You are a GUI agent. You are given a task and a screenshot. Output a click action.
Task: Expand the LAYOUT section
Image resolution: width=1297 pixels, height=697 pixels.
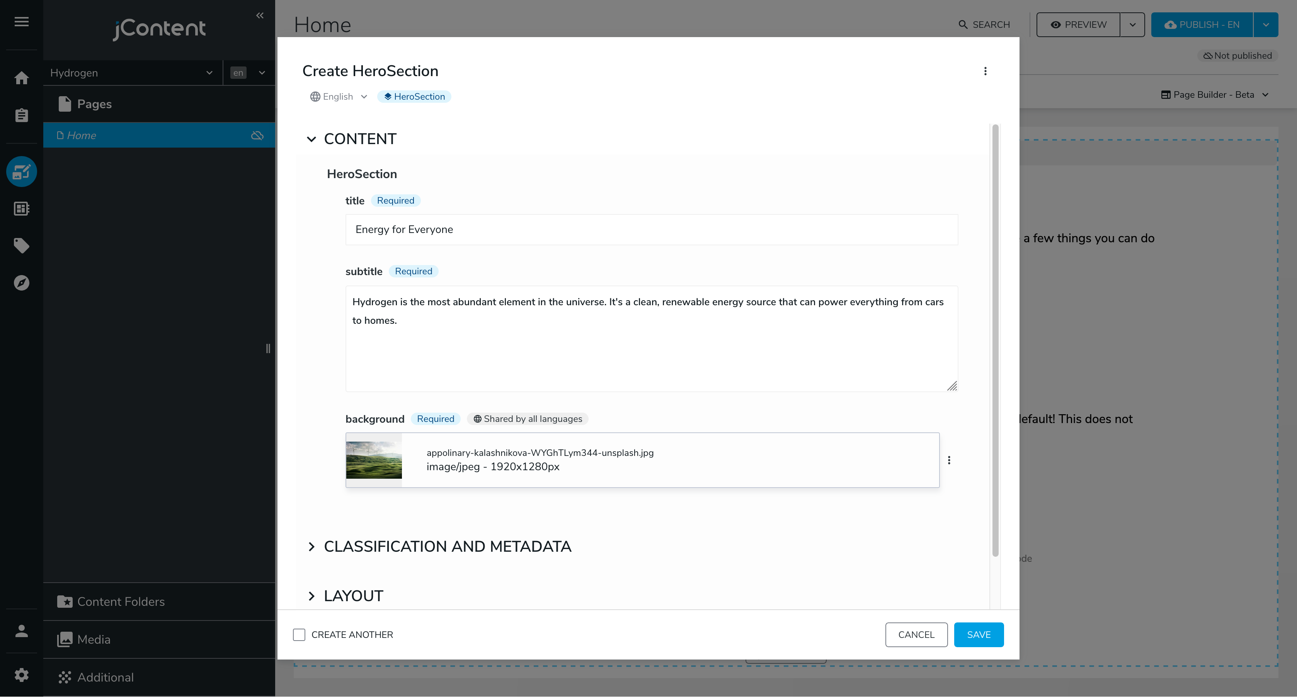click(311, 596)
